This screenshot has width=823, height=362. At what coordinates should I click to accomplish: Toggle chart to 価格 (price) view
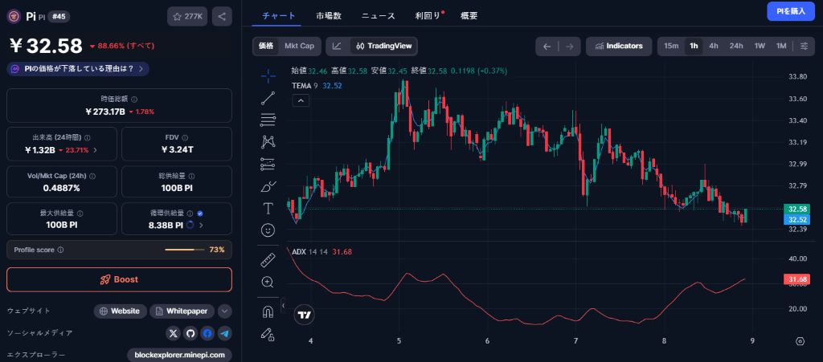265,46
